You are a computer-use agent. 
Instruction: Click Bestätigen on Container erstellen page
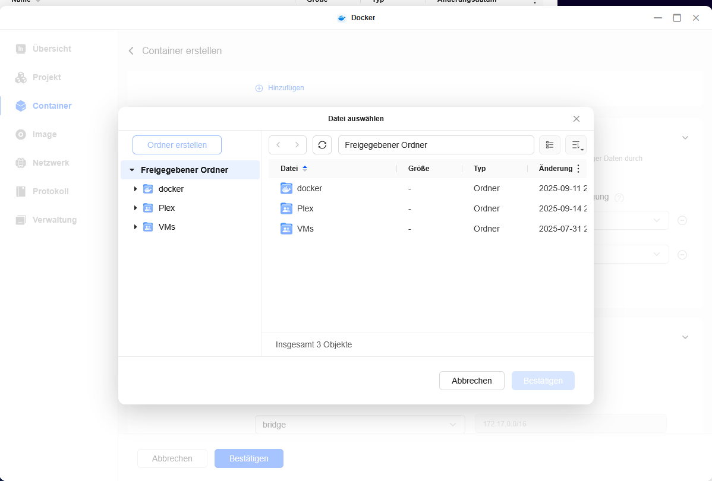click(x=249, y=458)
